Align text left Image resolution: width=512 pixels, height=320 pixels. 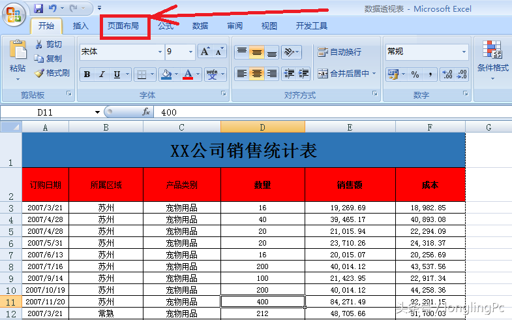[x=242, y=74]
